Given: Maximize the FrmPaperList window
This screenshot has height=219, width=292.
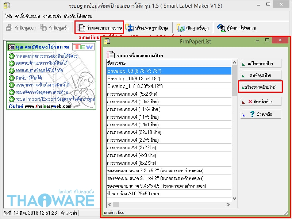Looking at the screenshot, I should point(267,40).
